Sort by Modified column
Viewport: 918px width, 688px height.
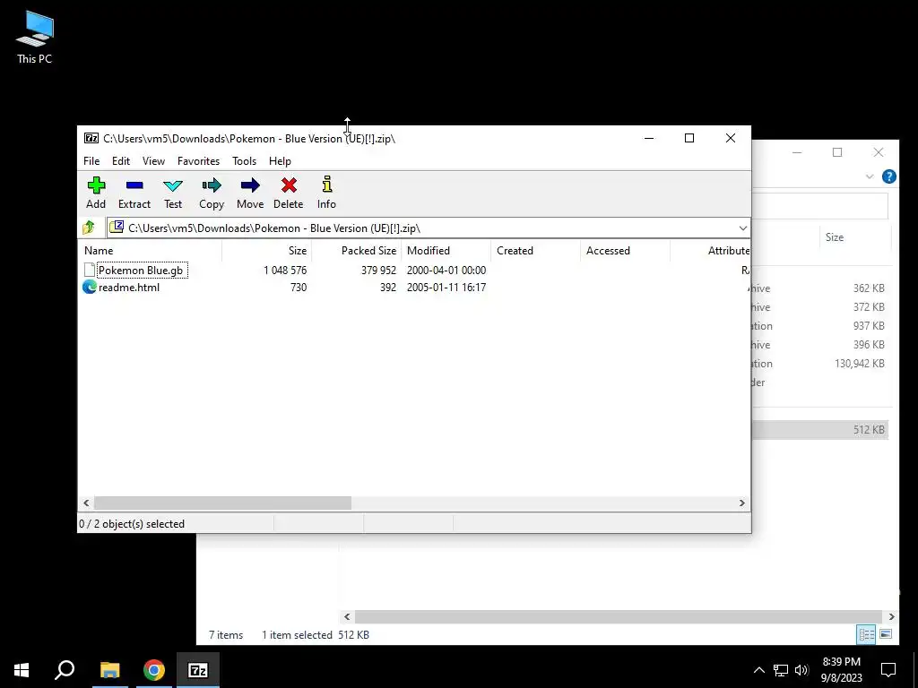pyautogui.click(x=446, y=251)
